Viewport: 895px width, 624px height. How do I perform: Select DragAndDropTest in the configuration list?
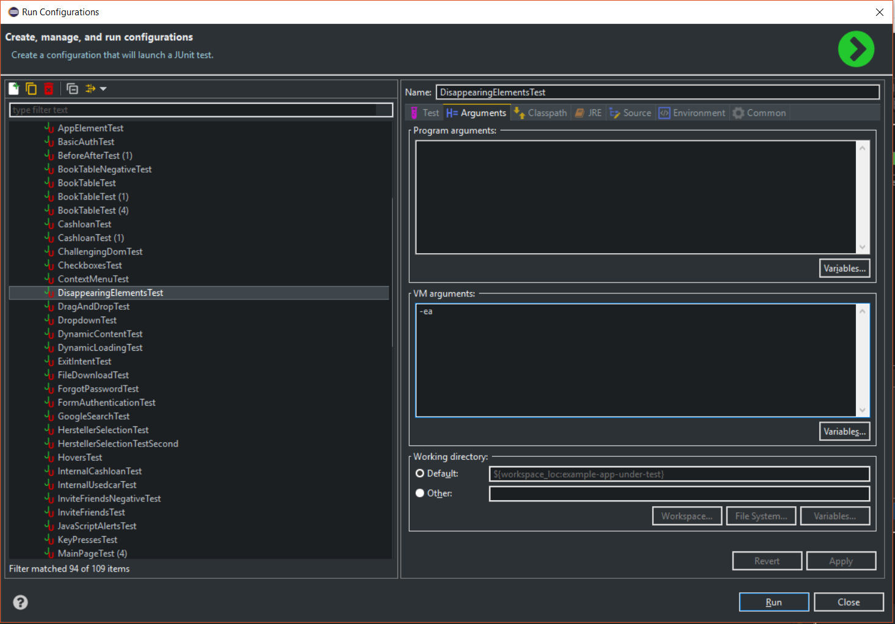click(x=93, y=306)
